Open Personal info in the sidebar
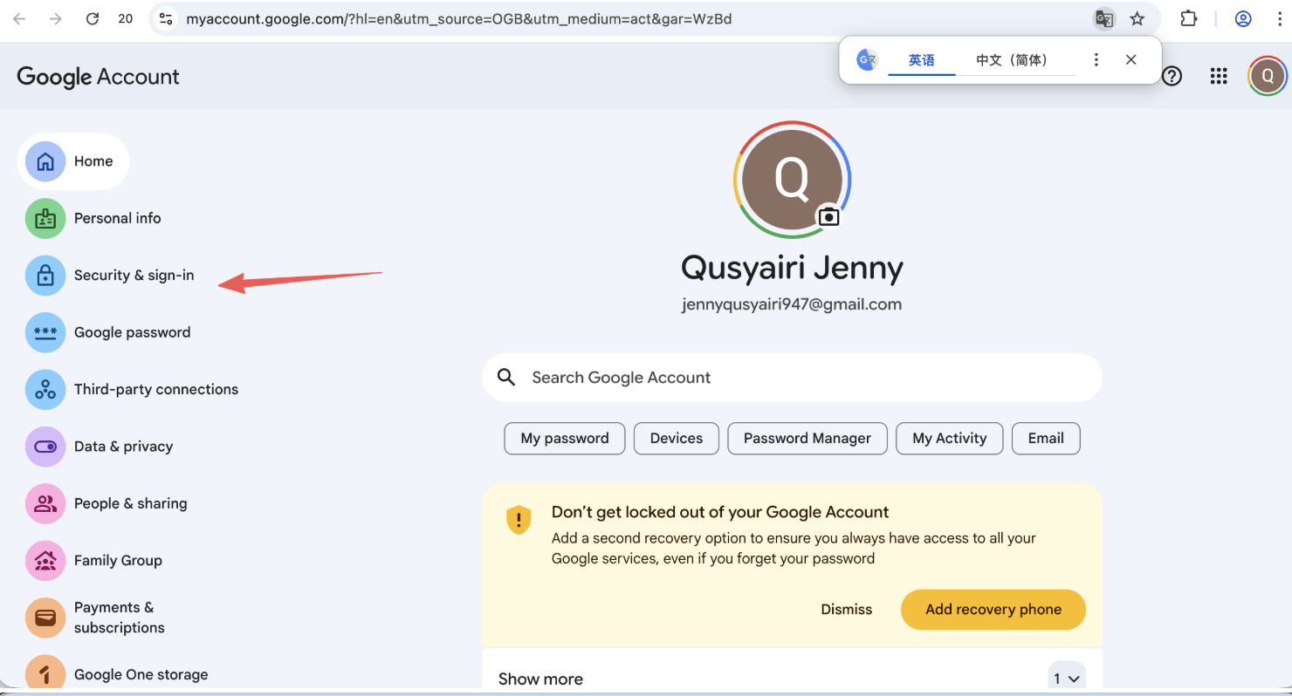Screen dimensions: 1292x696 point(118,218)
